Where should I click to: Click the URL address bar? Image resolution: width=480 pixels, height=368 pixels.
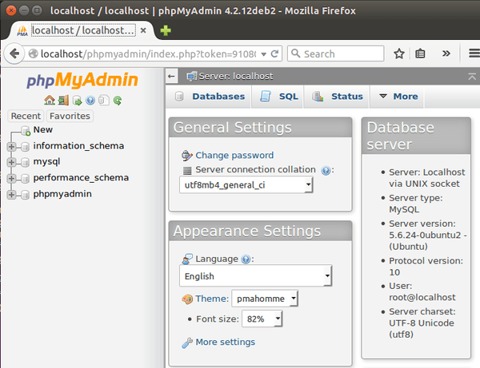pos(150,54)
